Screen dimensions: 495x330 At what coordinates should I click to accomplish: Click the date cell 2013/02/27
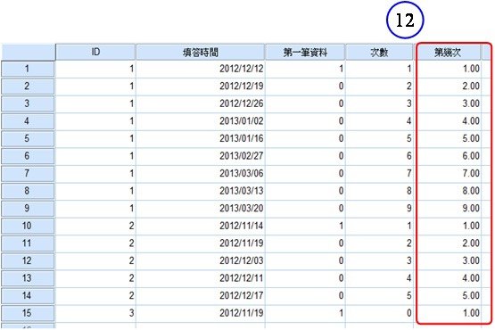(200, 156)
